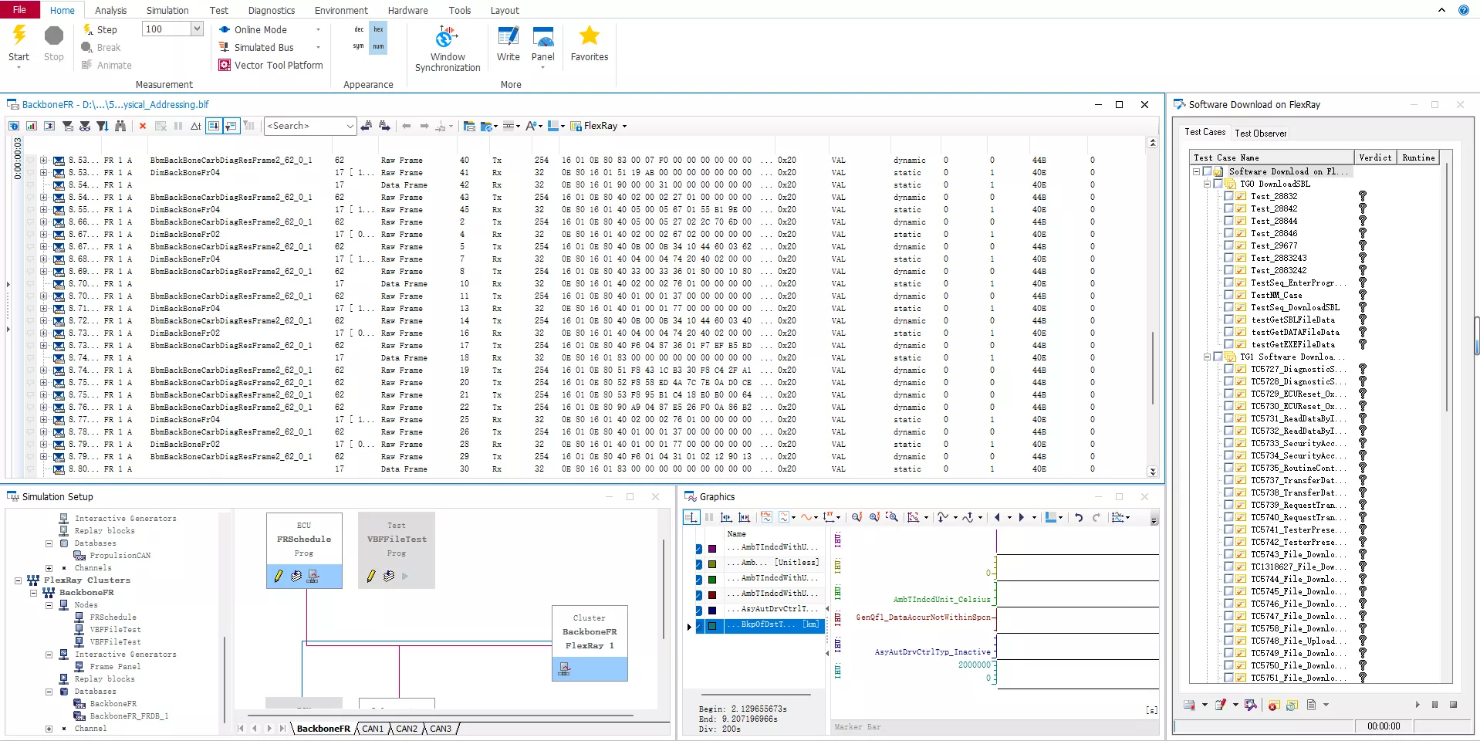The width and height of the screenshot is (1480, 741).
Task: Click the delta time (Δt) icon in trace toolbar
Action: click(196, 126)
